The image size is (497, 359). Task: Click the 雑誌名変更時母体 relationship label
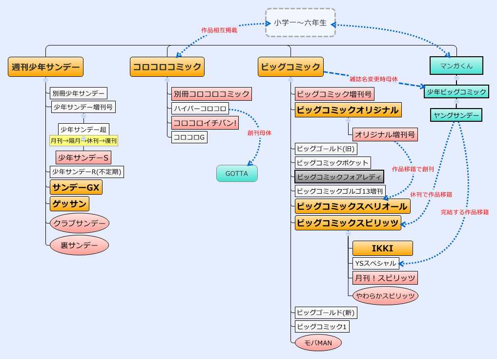[x=373, y=79]
